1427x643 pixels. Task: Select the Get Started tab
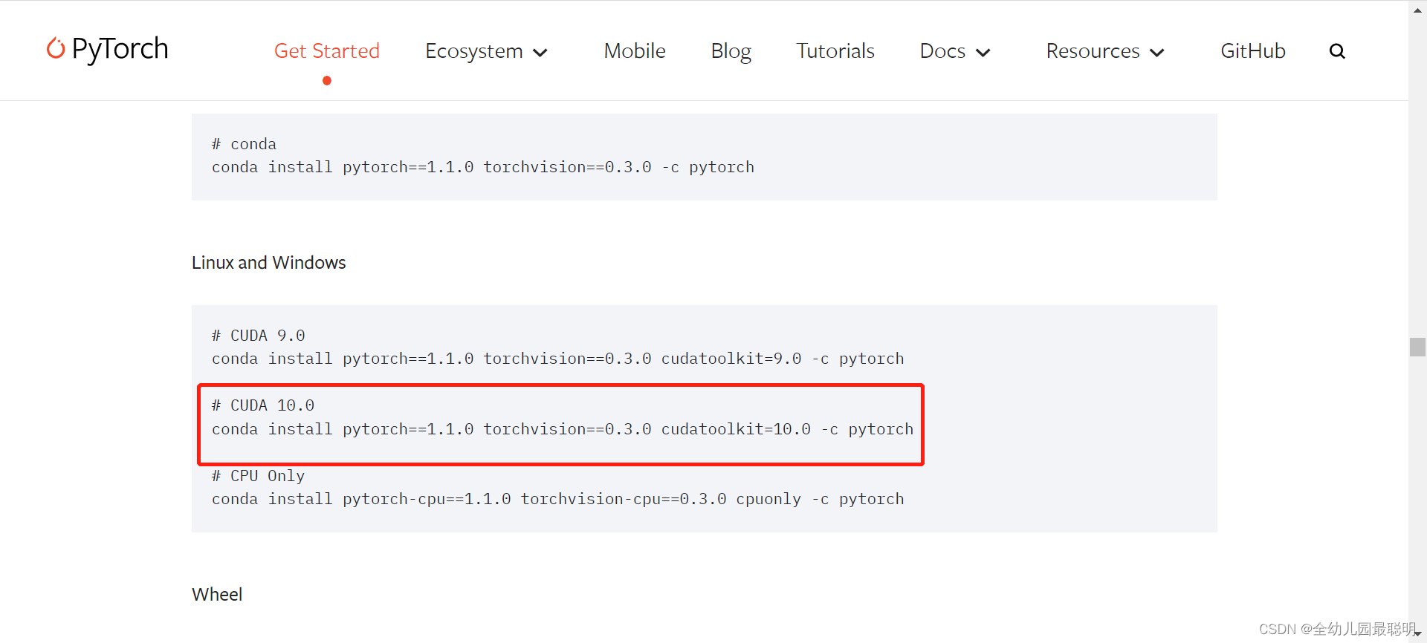327,50
